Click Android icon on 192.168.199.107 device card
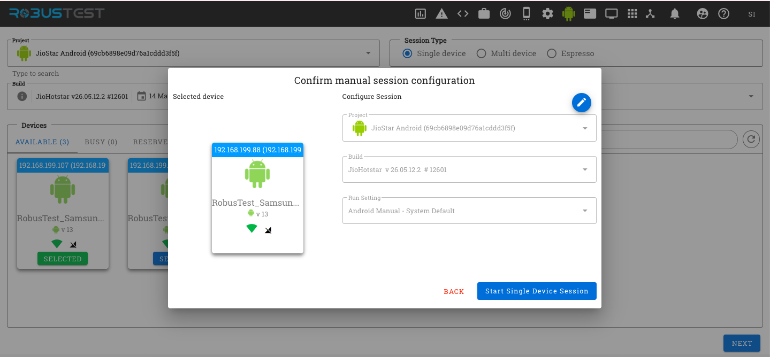The image size is (770, 357). [x=63, y=190]
